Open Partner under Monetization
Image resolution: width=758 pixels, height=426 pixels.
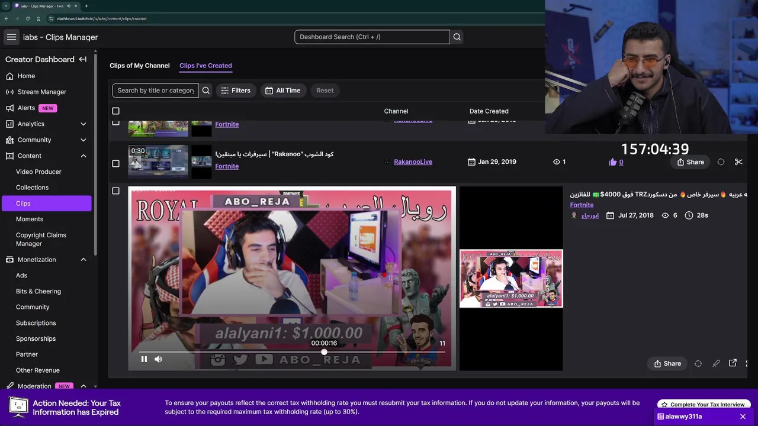pyautogui.click(x=27, y=354)
